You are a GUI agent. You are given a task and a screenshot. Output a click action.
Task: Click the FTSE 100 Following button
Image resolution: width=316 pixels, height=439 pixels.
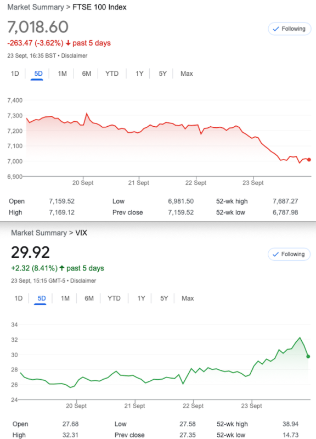[290, 29]
